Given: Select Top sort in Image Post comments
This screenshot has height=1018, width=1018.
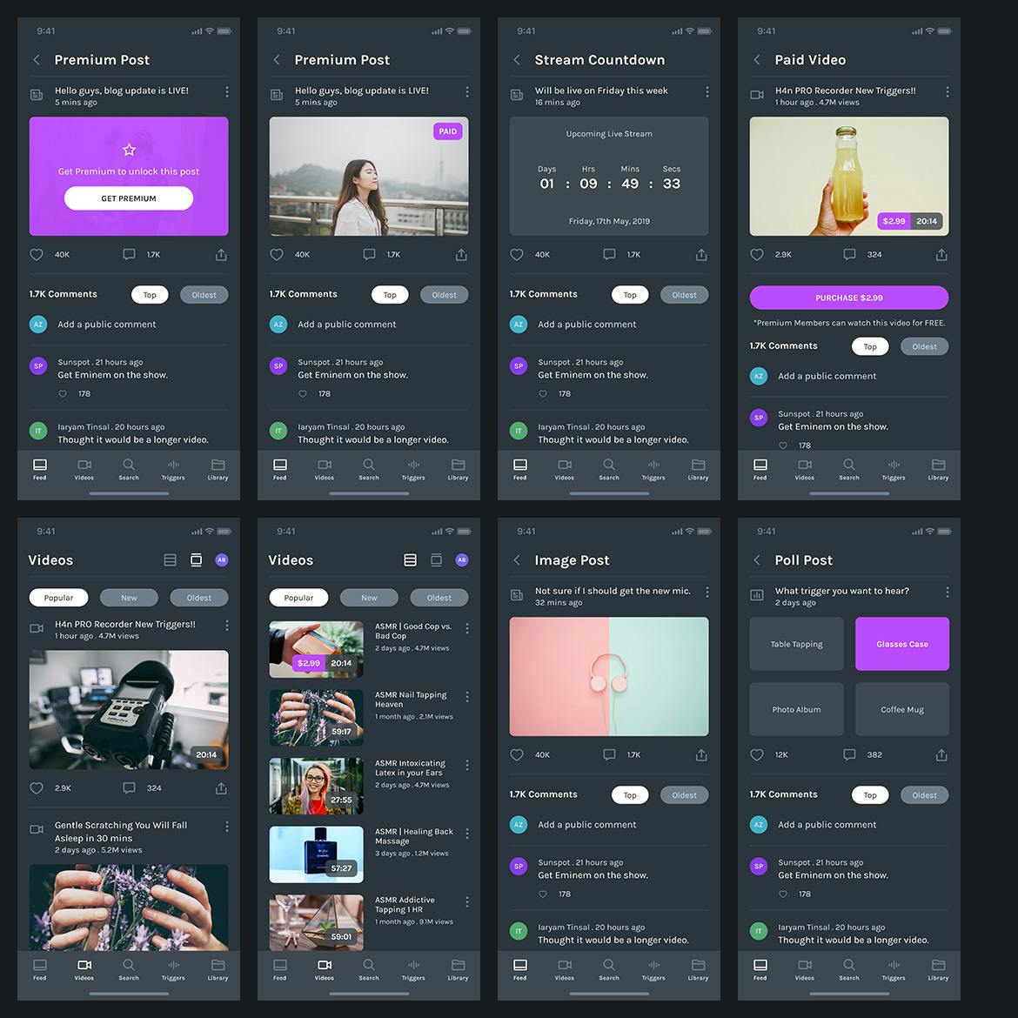Looking at the screenshot, I should point(630,794).
